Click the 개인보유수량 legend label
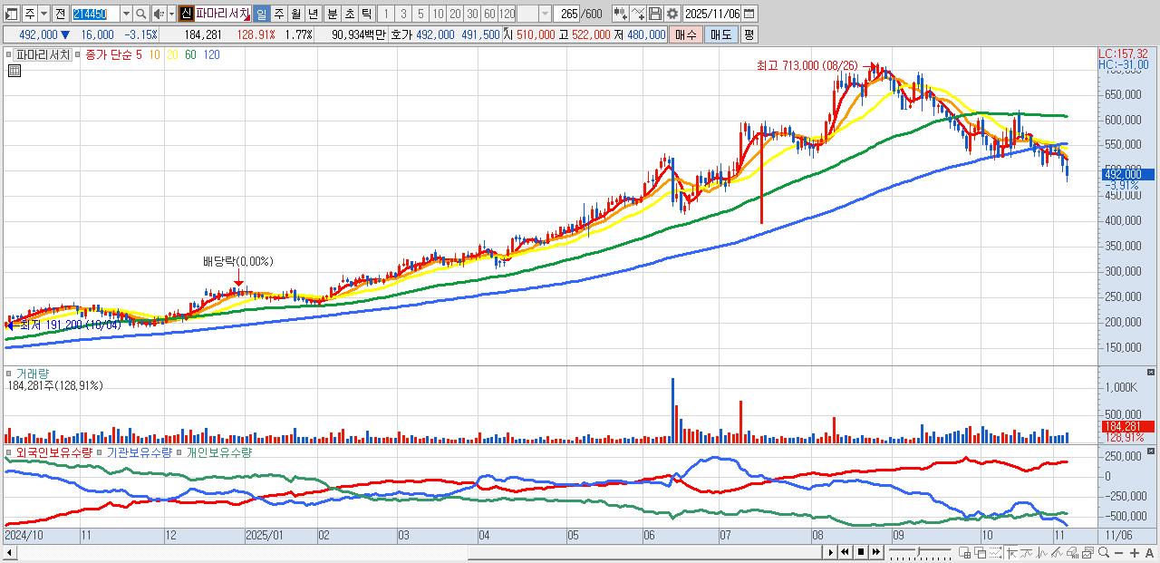The width and height of the screenshot is (1160, 563). (x=218, y=451)
